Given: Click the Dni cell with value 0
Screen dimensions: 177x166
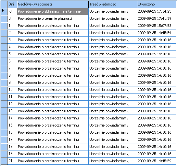Looking at the screenshot, I should coord(12,18).
